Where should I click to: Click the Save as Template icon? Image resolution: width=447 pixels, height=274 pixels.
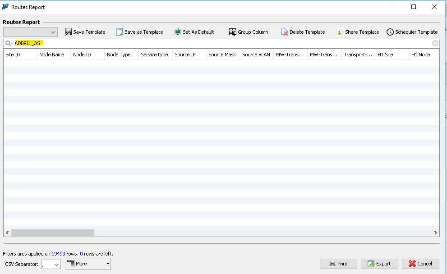click(x=120, y=32)
